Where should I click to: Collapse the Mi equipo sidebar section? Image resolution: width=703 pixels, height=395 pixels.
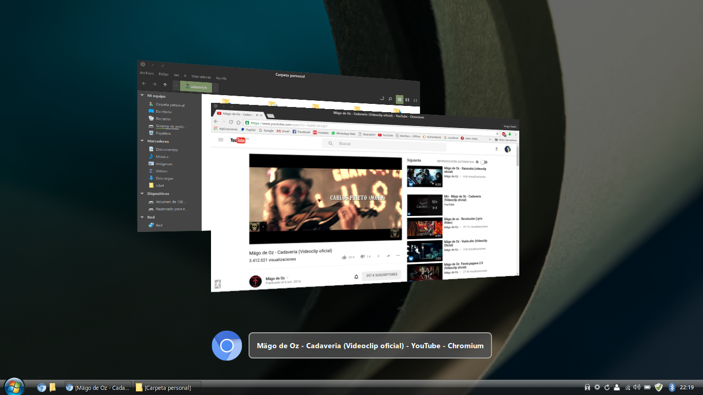(142, 96)
